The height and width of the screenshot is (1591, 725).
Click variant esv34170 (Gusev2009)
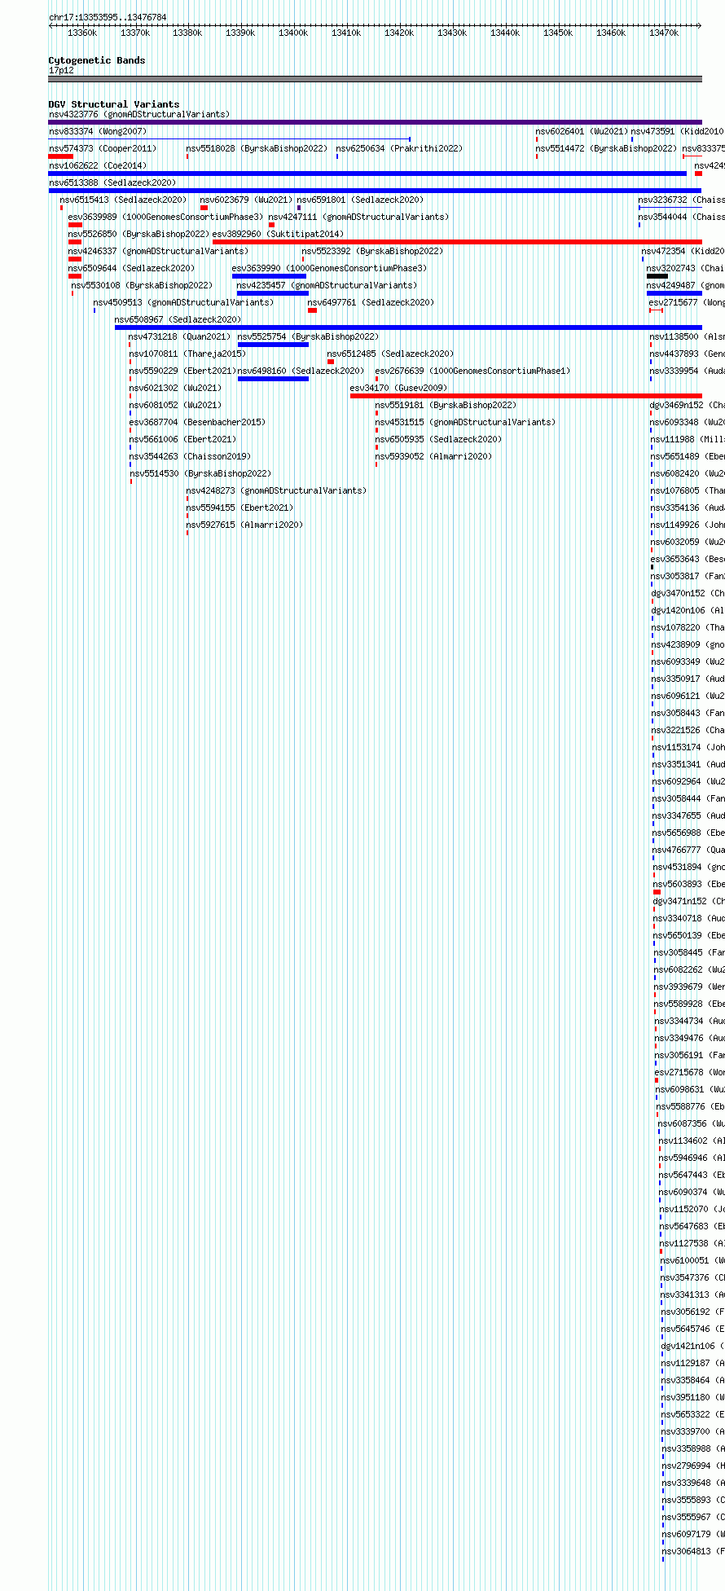click(x=399, y=388)
